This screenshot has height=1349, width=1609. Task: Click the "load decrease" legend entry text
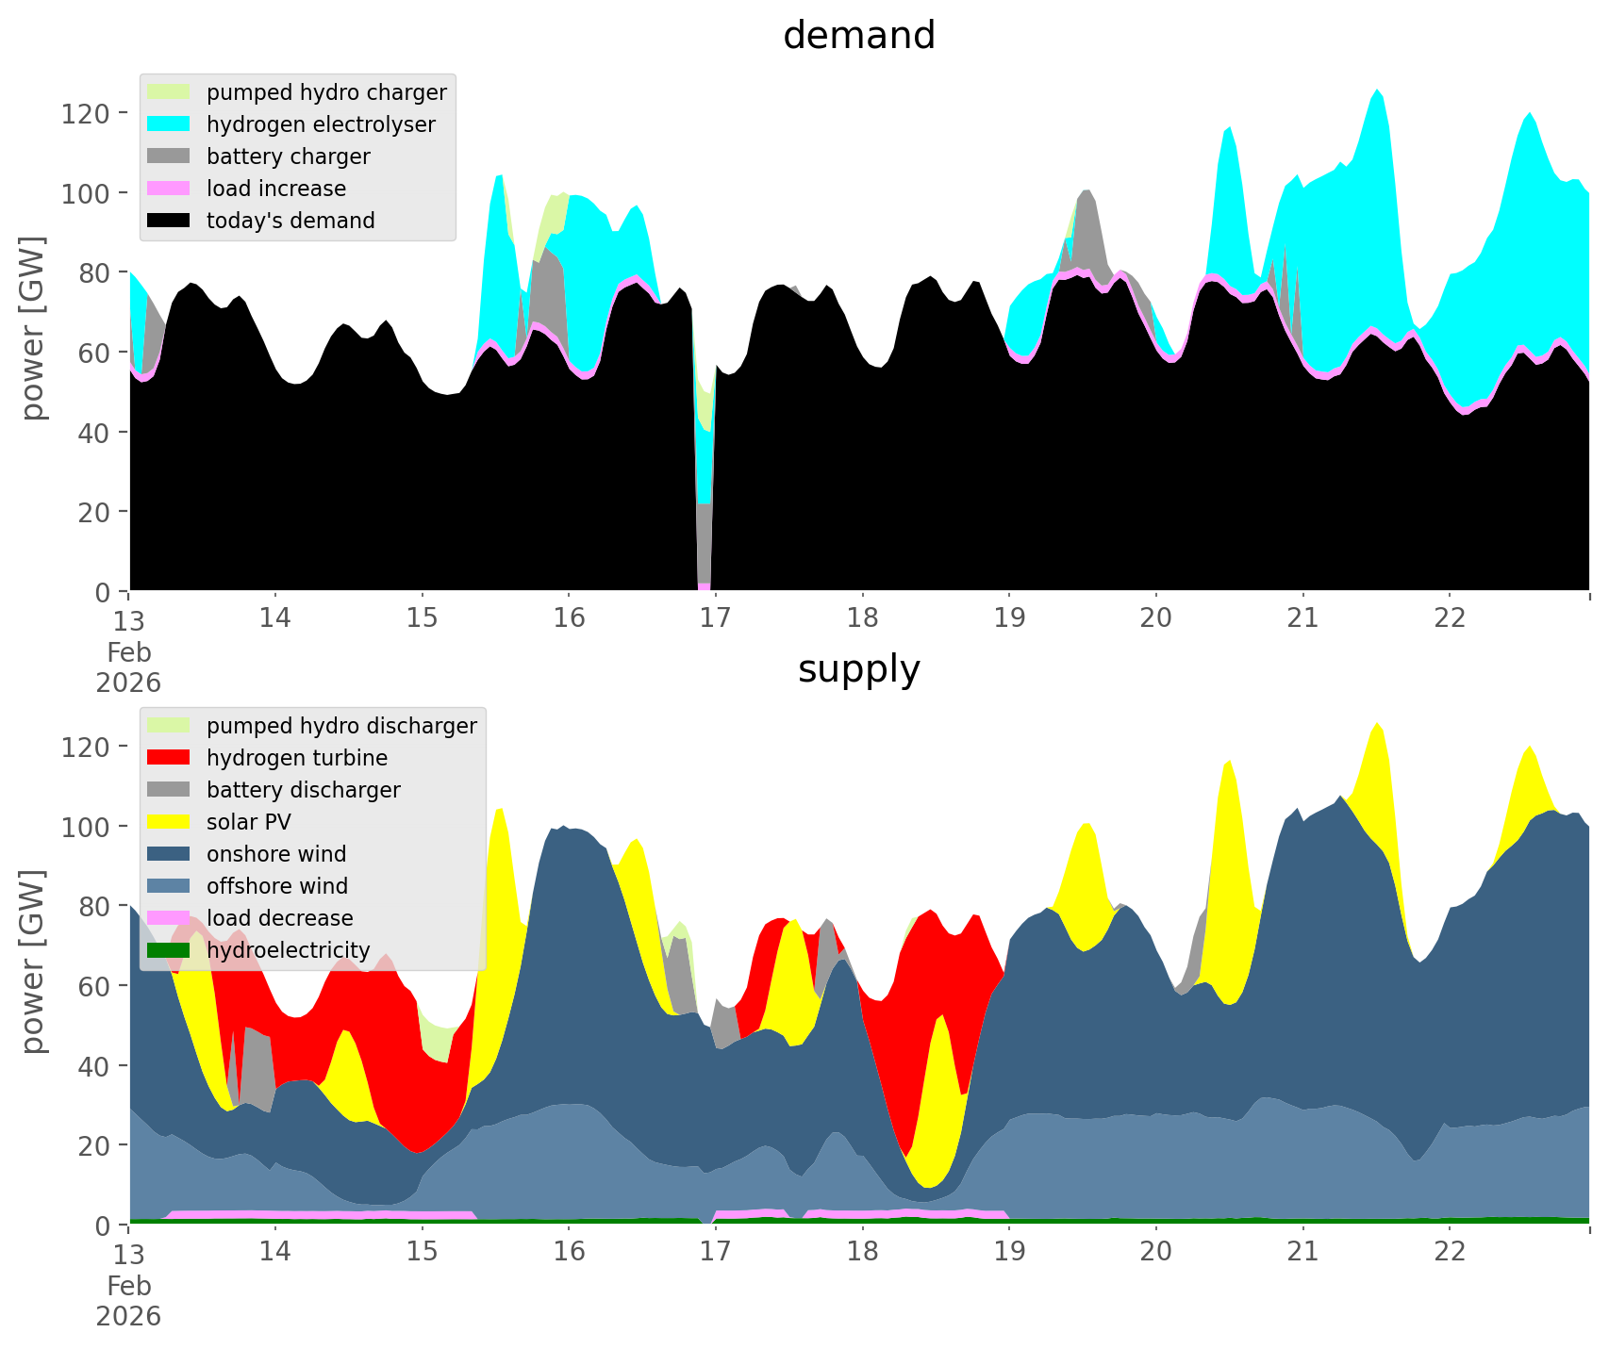[x=279, y=918]
